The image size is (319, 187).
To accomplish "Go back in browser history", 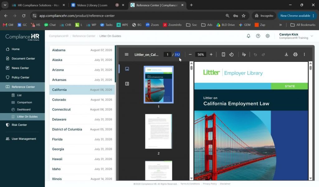I will (x=6, y=16).
